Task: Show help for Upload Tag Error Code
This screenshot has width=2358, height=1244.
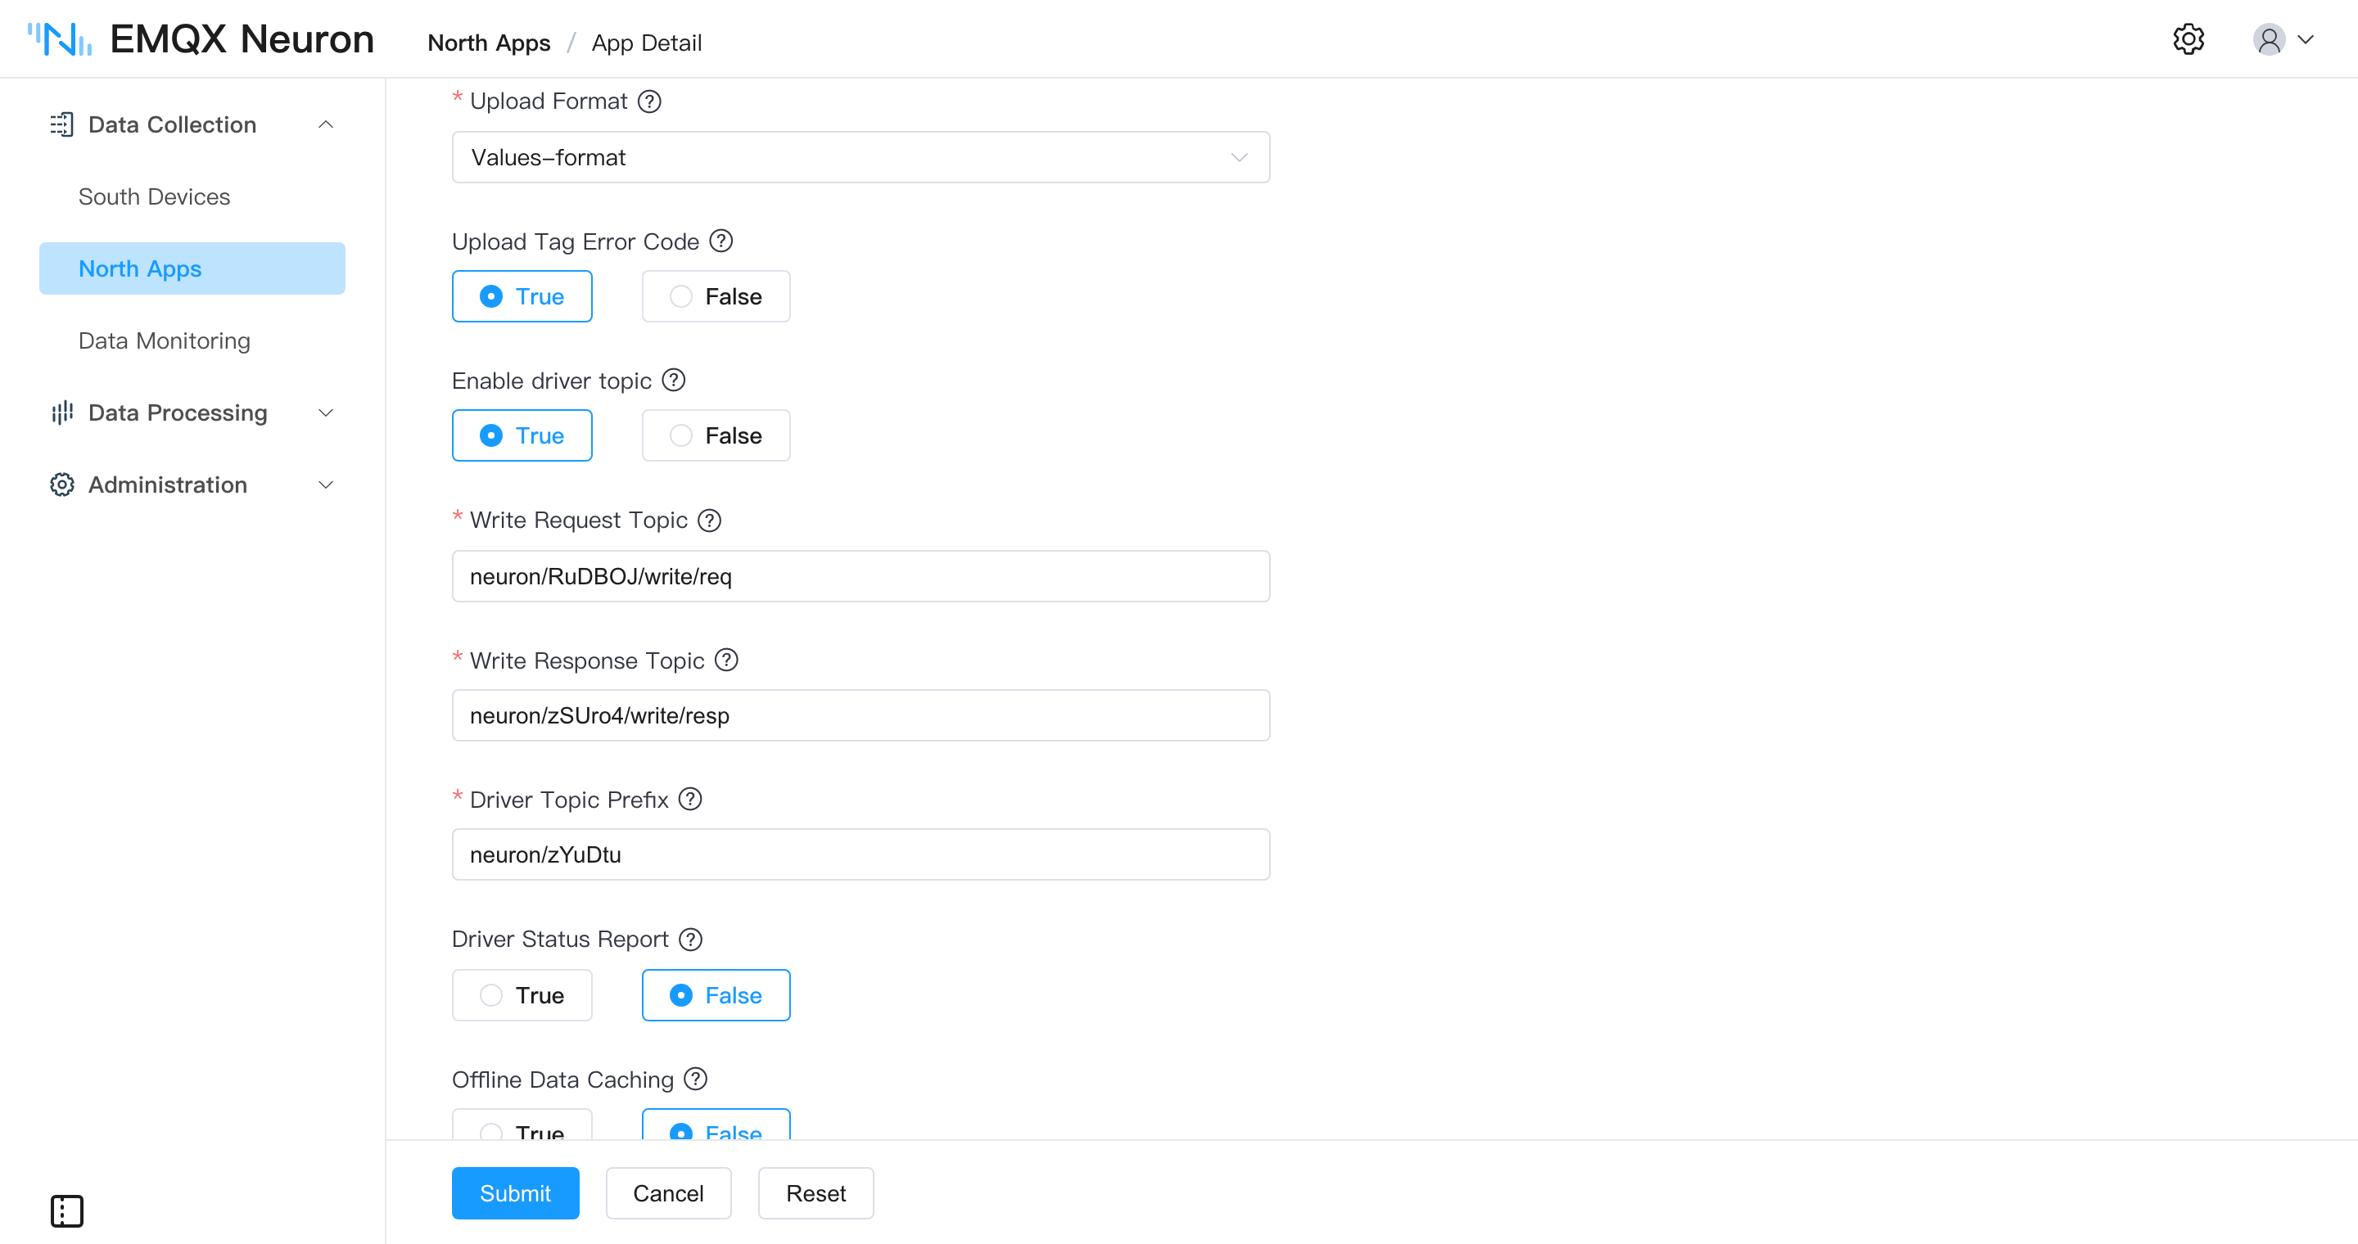Action: [x=721, y=241]
